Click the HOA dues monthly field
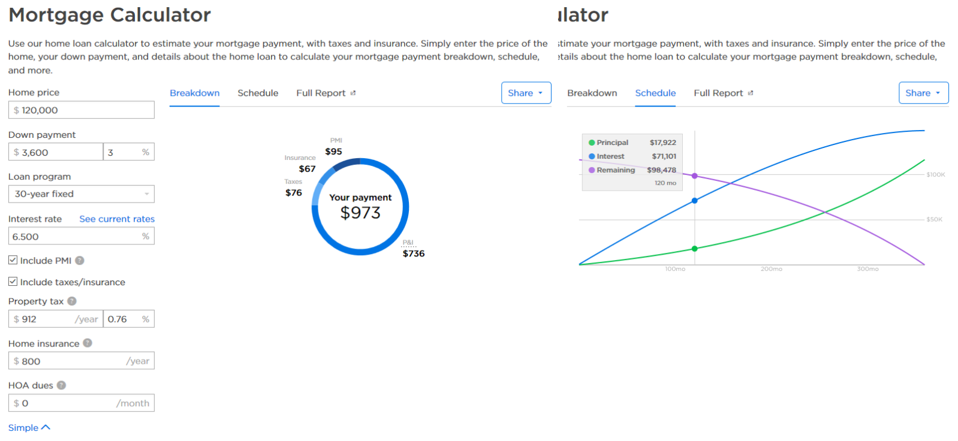The image size is (958, 441). point(82,403)
